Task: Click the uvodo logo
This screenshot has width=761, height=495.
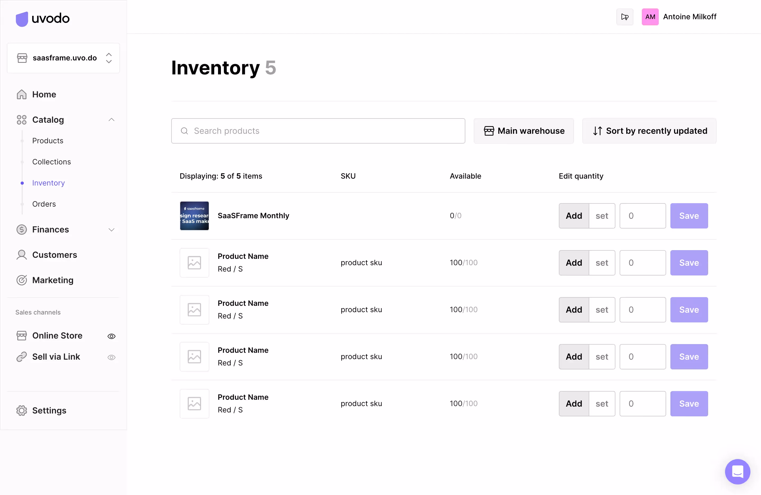Action: (x=42, y=18)
